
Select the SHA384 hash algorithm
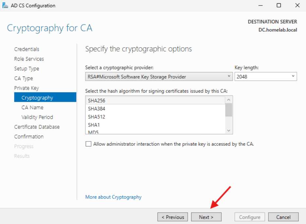pyautogui.click(x=95, y=109)
